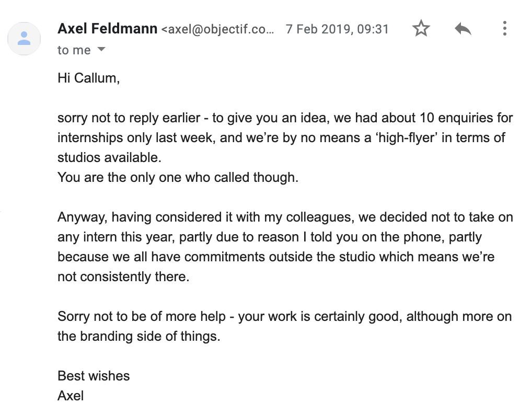
Task: Click the text "the branding side of things."
Action: pyautogui.click(x=138, y=336)
